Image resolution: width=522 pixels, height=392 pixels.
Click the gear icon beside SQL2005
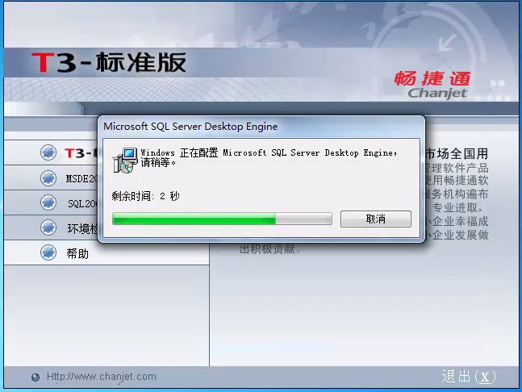coord(48,202)
